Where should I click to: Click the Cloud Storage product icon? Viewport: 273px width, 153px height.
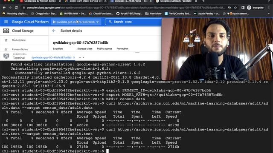point(6,31)
